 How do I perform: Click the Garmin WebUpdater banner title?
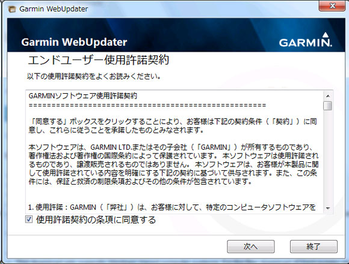(74, 42)
